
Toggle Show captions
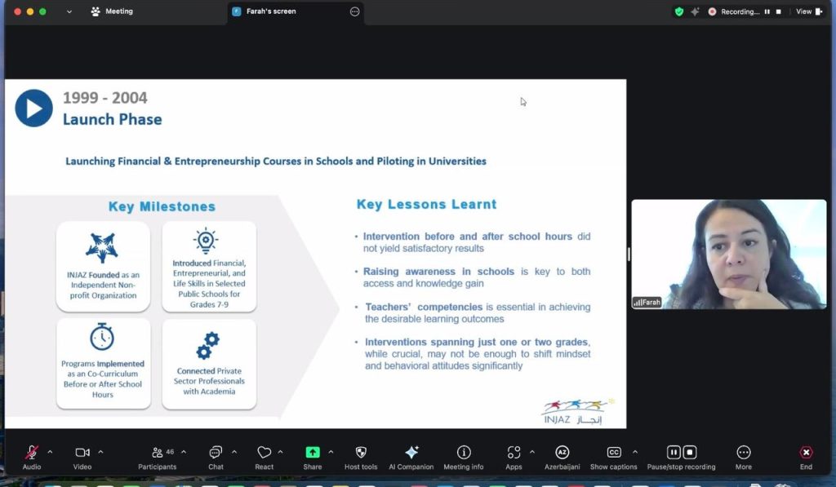[614, 453]
